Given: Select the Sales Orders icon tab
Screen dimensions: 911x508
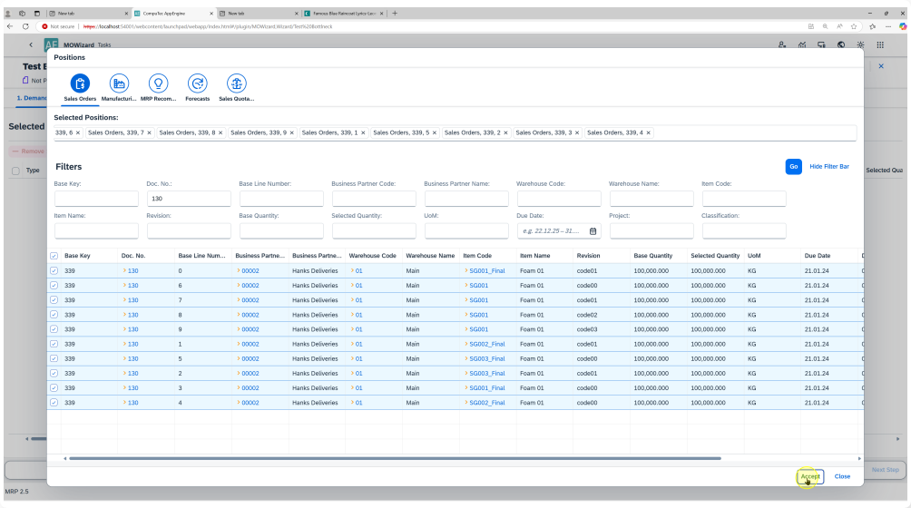Looking at the screenshot, I should pyautogui.click(x=81, y=84).
